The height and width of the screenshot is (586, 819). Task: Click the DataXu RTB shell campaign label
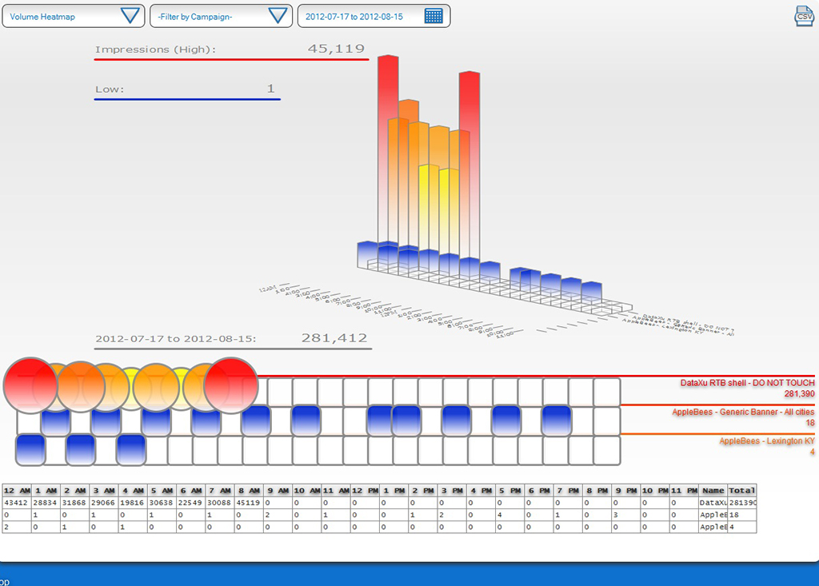click(747, 384)
